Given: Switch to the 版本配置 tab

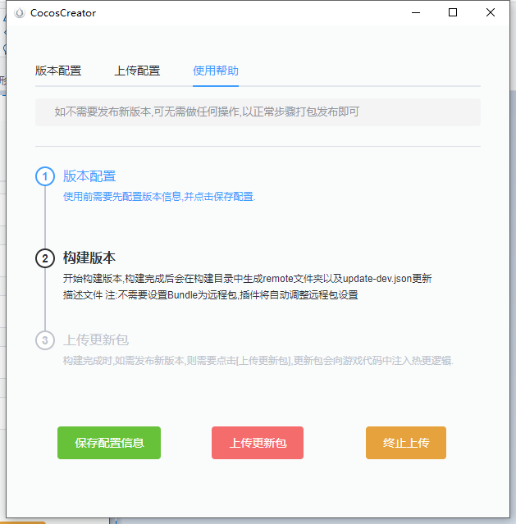Looking at the screenshot, I should (58, 71).
